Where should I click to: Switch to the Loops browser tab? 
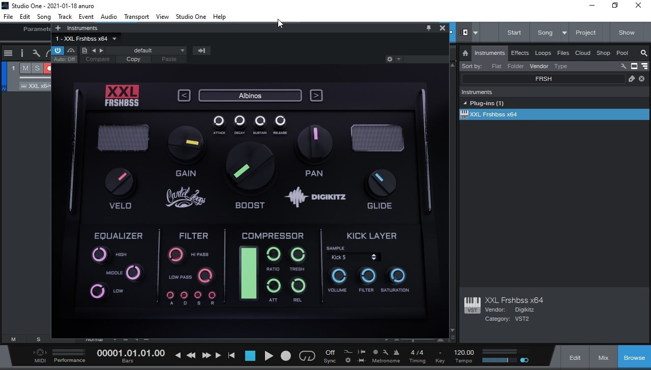tap(543, 53)
